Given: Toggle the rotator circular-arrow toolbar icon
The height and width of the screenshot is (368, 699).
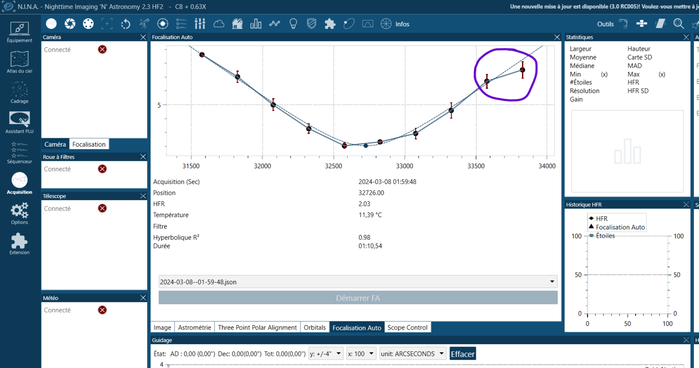Looking at the screenshot, I should (126, 24).
